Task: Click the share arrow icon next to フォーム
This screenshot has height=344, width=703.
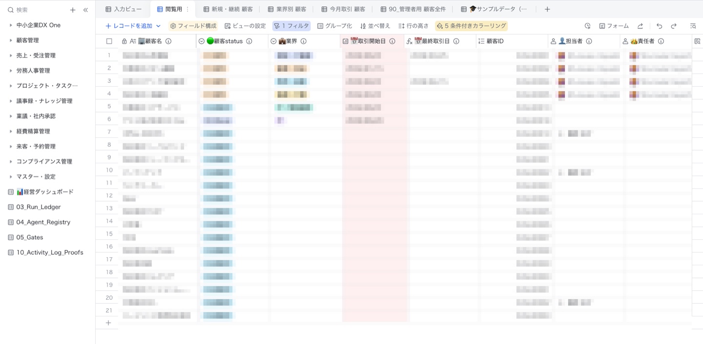Action: click(x=640, y=26)
